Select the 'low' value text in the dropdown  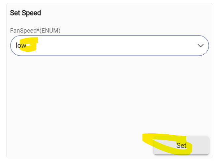point(21,45)
